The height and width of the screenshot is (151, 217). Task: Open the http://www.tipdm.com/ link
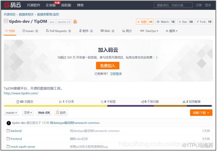21,93
